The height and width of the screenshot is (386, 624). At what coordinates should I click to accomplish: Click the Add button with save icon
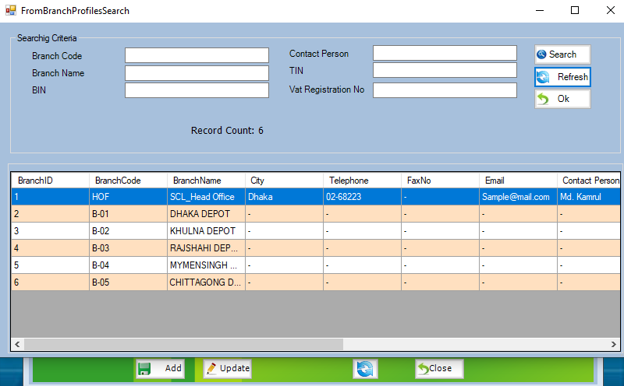point(161,369)
